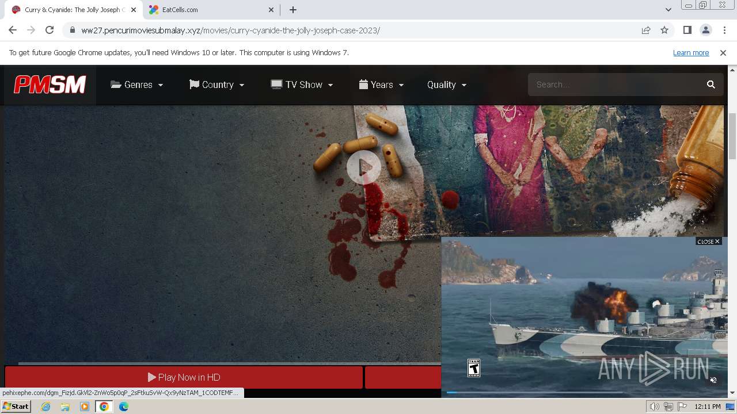Expand the Country dropdown menu

[x=217, y=85]
